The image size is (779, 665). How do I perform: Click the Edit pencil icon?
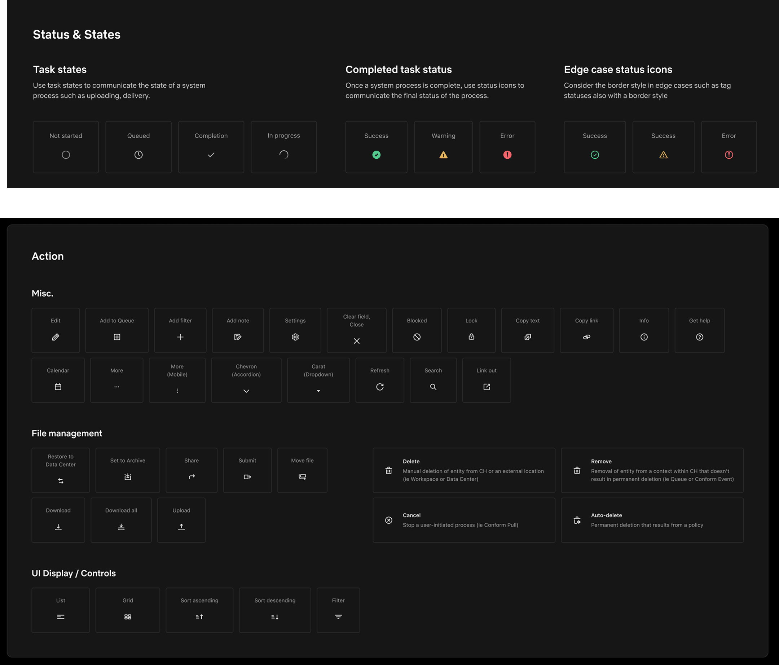click(55, 337)
